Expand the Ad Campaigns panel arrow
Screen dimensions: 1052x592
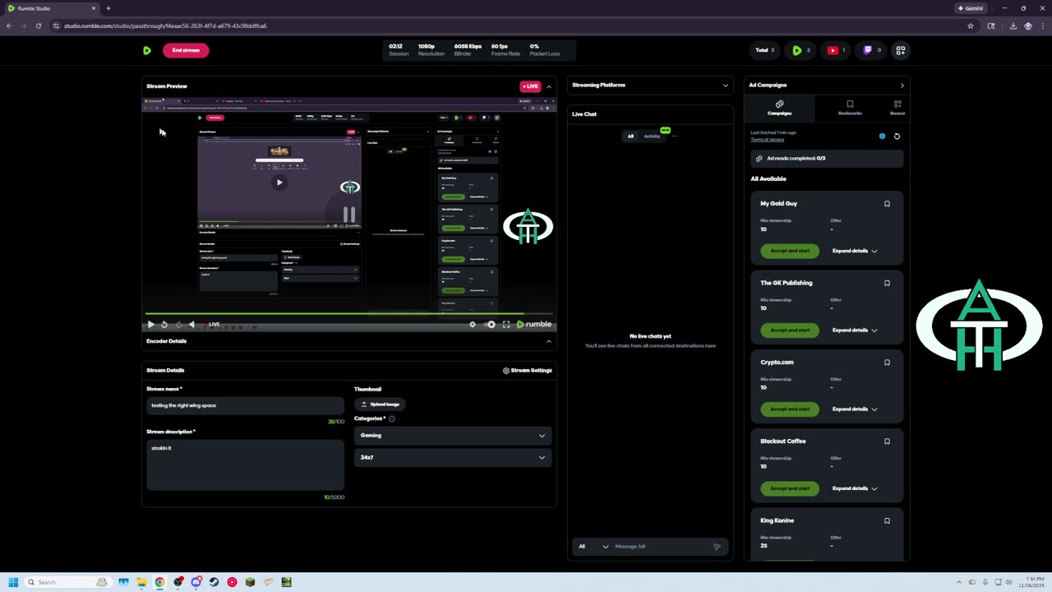[902, 86]
